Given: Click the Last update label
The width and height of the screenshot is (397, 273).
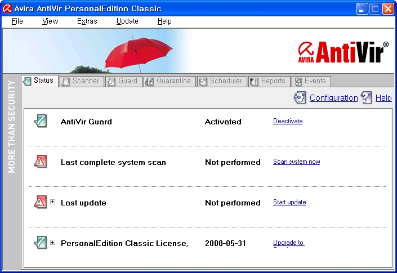Looking at the screenshot, I should pos(83,203).
